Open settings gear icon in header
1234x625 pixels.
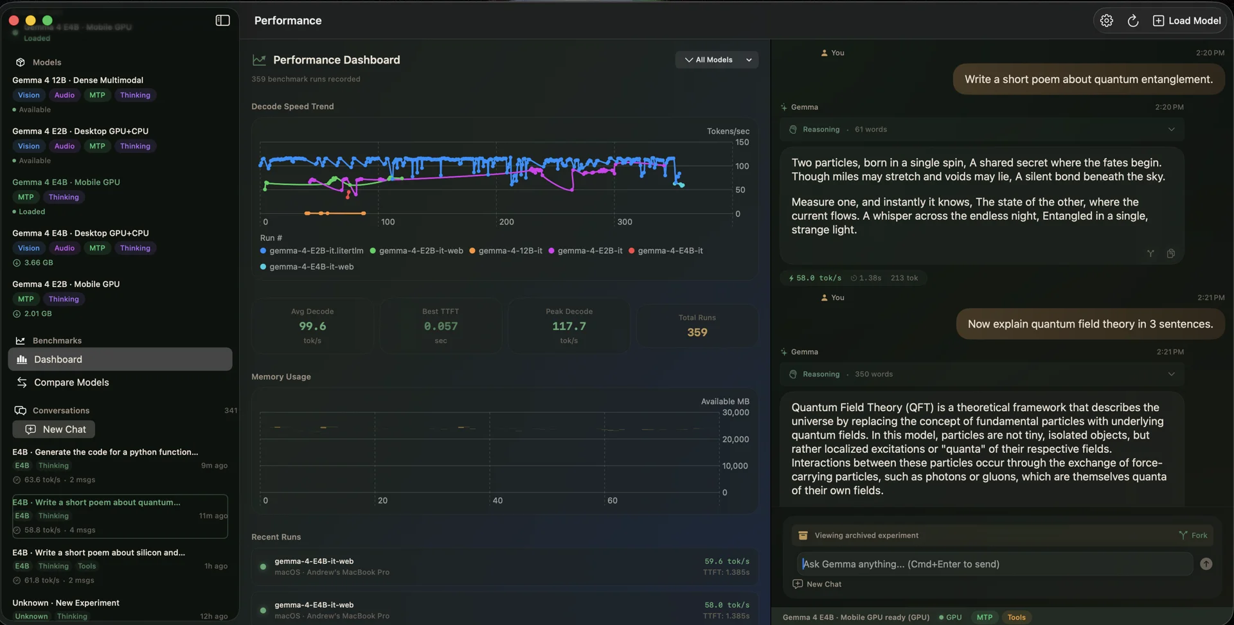(x=1106, y=21)
